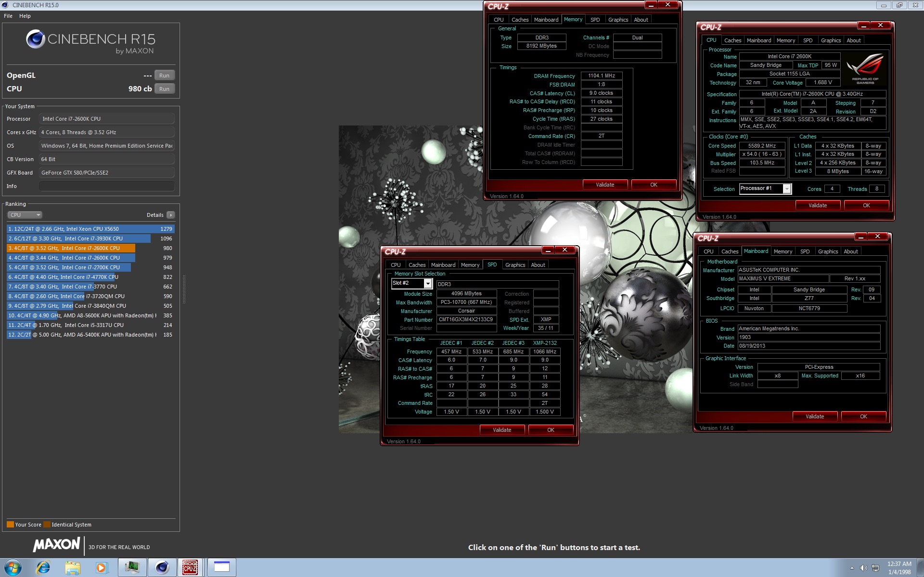Click the volume speaker tray icon
Image resolution: width=924 pixels, height=577 pixels.
863,568
